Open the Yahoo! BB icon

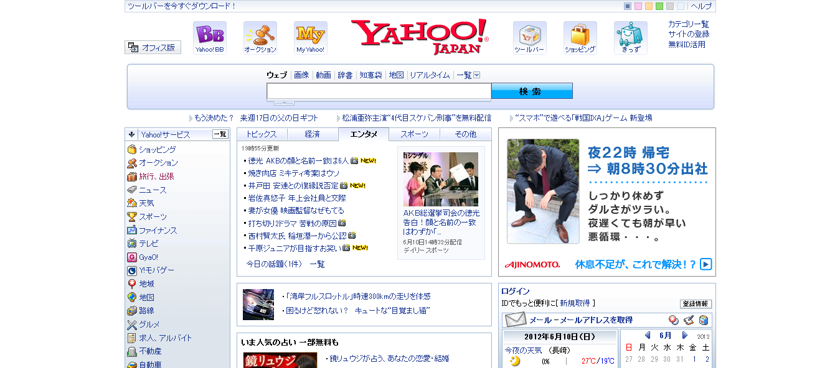[x=210, y=38]
